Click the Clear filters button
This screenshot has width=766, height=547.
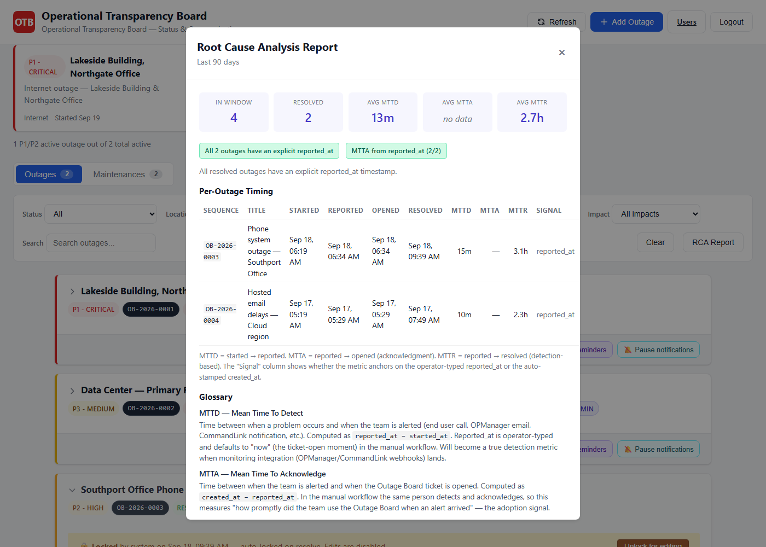tap(655, 242)
